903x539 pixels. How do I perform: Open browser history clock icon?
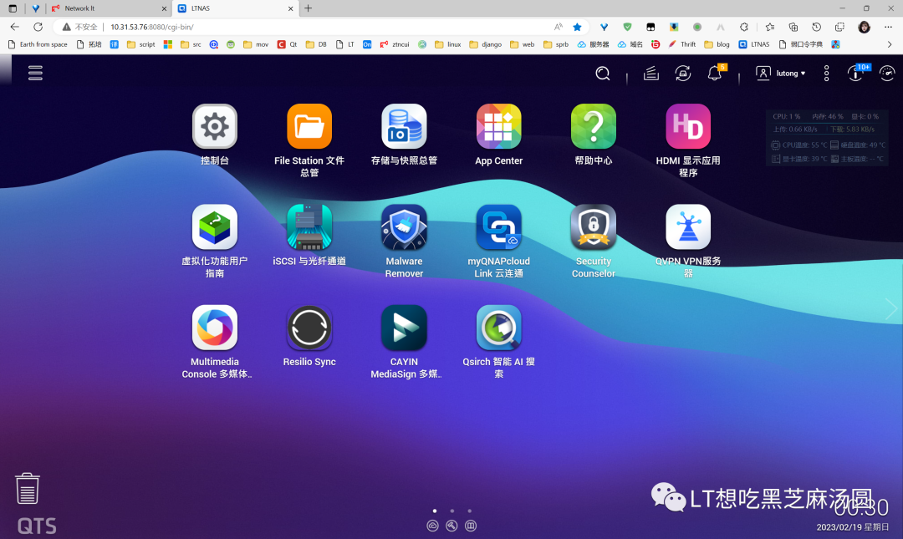click(816, 27)
